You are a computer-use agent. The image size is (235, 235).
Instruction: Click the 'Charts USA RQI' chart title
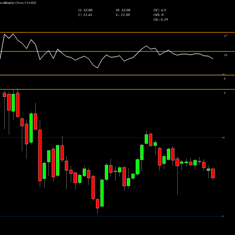pyautogui.click(x=26, y=3)
